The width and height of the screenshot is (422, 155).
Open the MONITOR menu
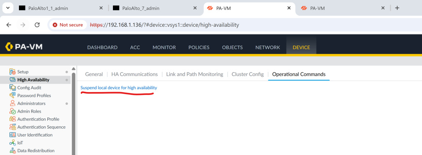click(164, 47)
